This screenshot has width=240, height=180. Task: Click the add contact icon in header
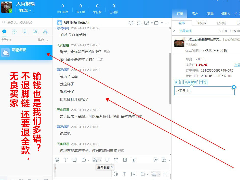coord(139,23)
